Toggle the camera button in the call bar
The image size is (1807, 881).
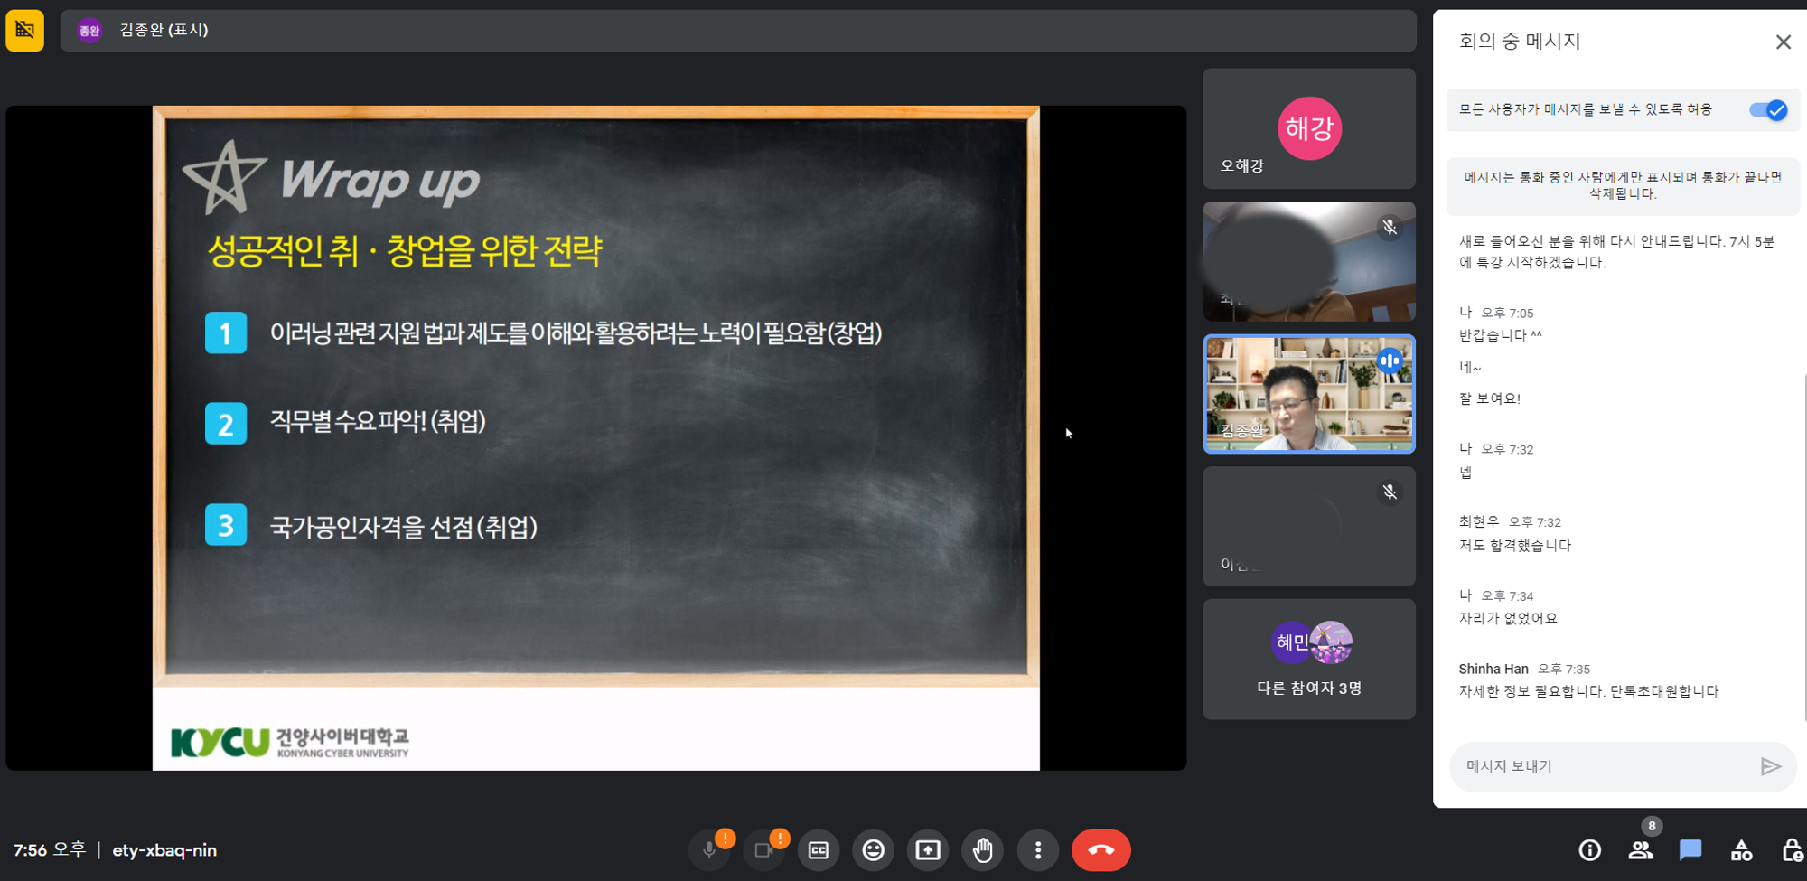point(763,850)
